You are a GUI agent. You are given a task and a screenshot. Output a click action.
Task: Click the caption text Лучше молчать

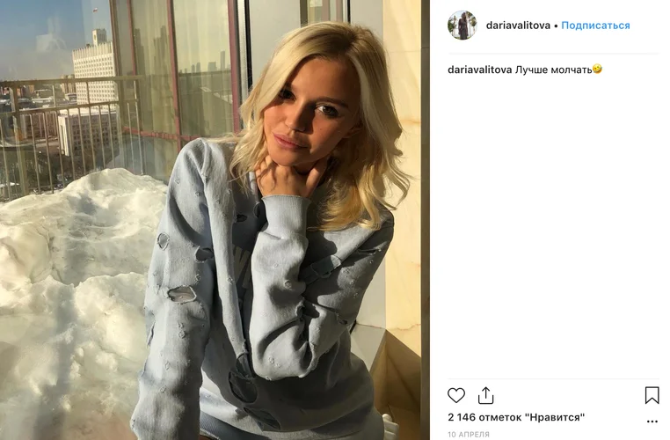coord(553,70)
